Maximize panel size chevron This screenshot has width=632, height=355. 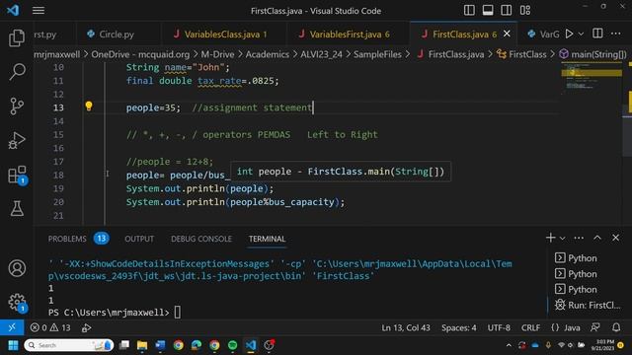point(596,238)
